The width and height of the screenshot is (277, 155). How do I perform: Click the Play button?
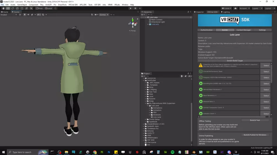131,8
